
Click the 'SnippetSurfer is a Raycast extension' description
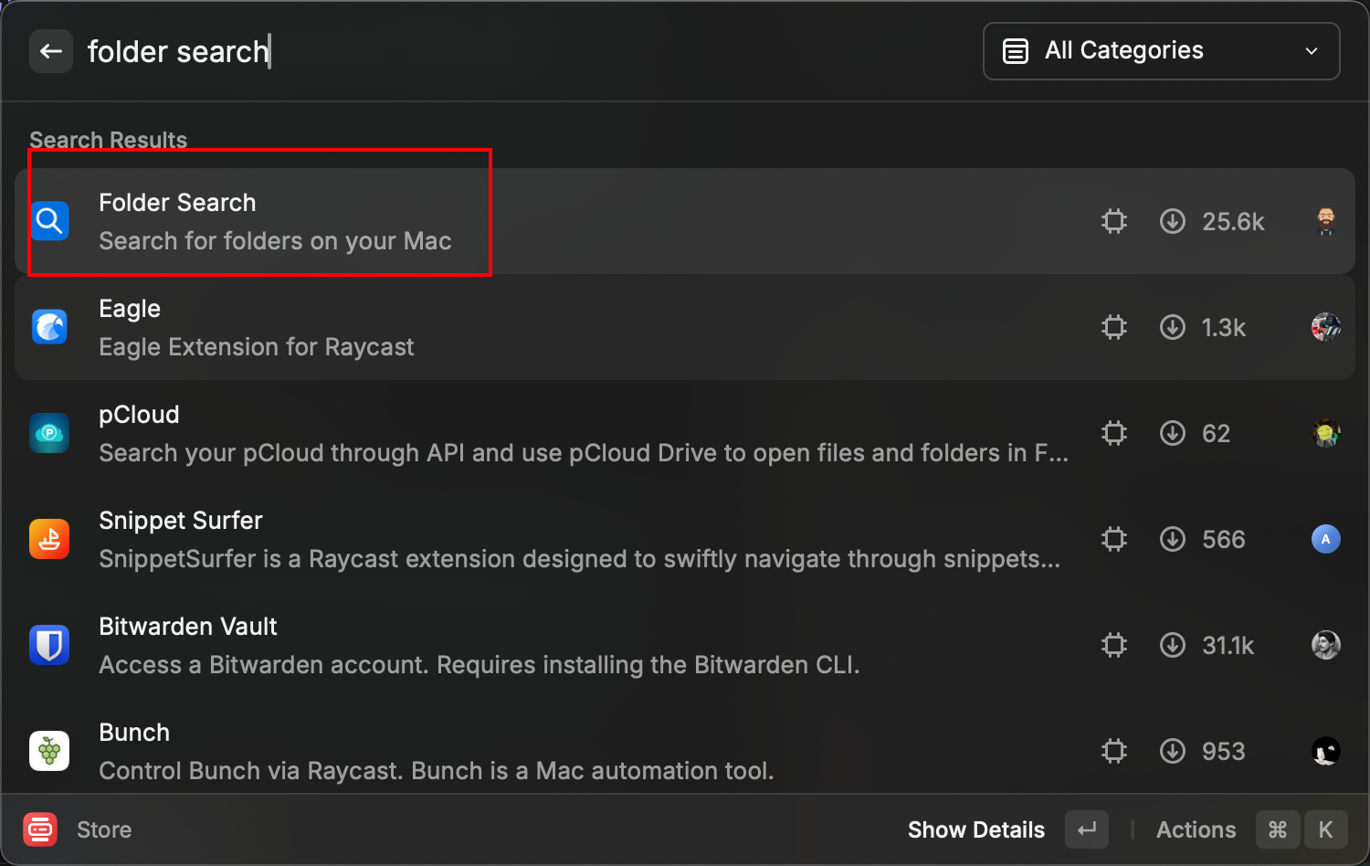click(x=580, y=559)
